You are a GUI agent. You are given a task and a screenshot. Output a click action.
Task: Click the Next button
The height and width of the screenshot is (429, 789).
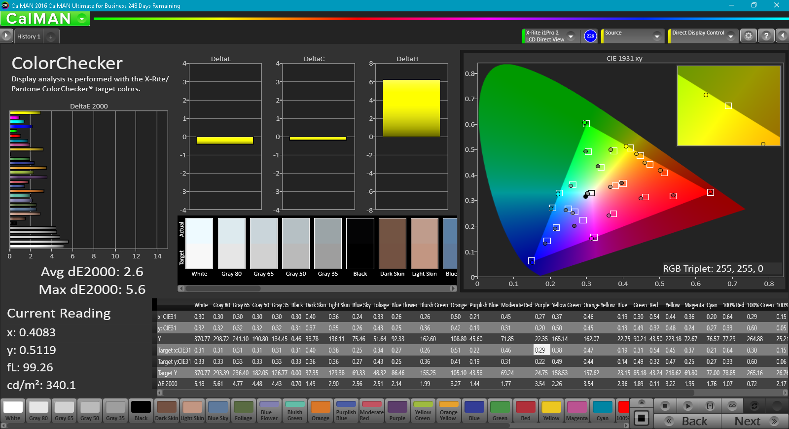754,421
